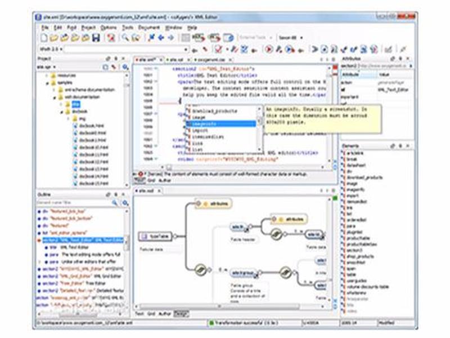Click the red error icon below editor
450x338 pixels.
[x=141, y=174]
